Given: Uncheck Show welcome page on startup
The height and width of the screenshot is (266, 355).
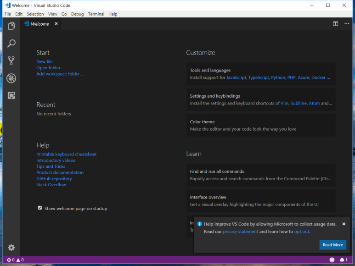Looking at the screenshot, I should [x=40, y=208].
